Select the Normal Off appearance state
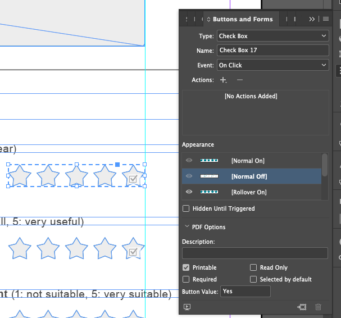Viewport: 341px width, 318px height. point(249,176)
